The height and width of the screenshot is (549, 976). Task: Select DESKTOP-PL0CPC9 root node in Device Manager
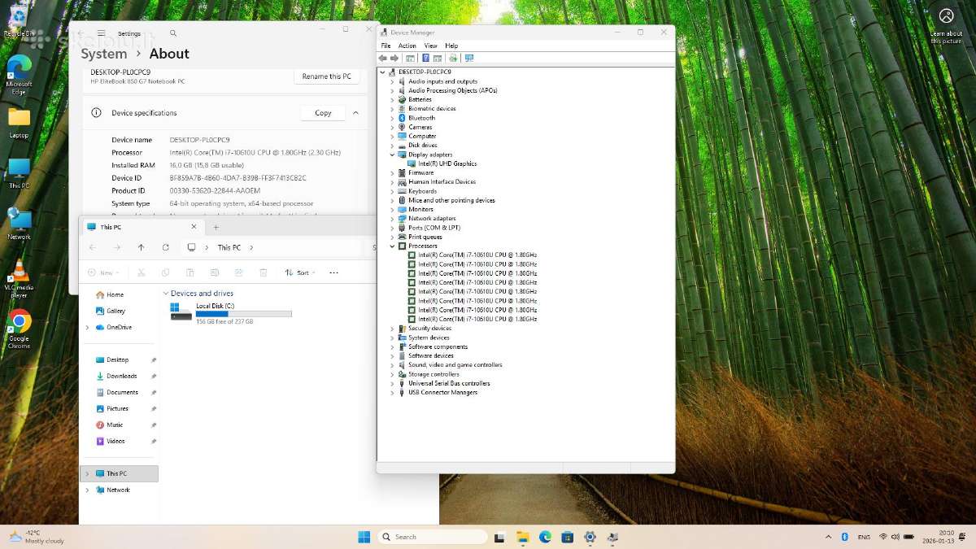tap(425, 72)
